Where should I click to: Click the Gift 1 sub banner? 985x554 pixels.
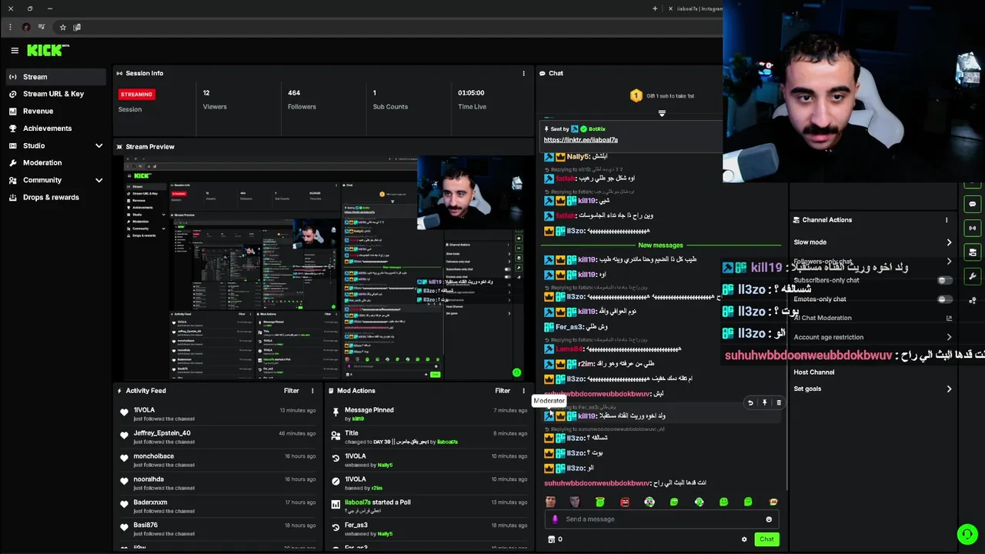pos(662,96)
